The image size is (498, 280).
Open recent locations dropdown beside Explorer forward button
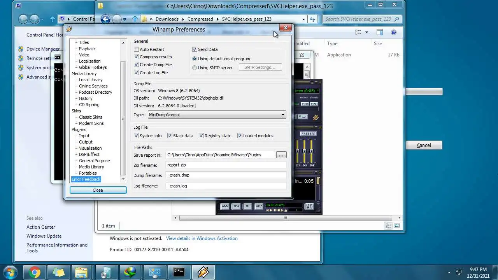pyautogui.click(x=124, y=19)
